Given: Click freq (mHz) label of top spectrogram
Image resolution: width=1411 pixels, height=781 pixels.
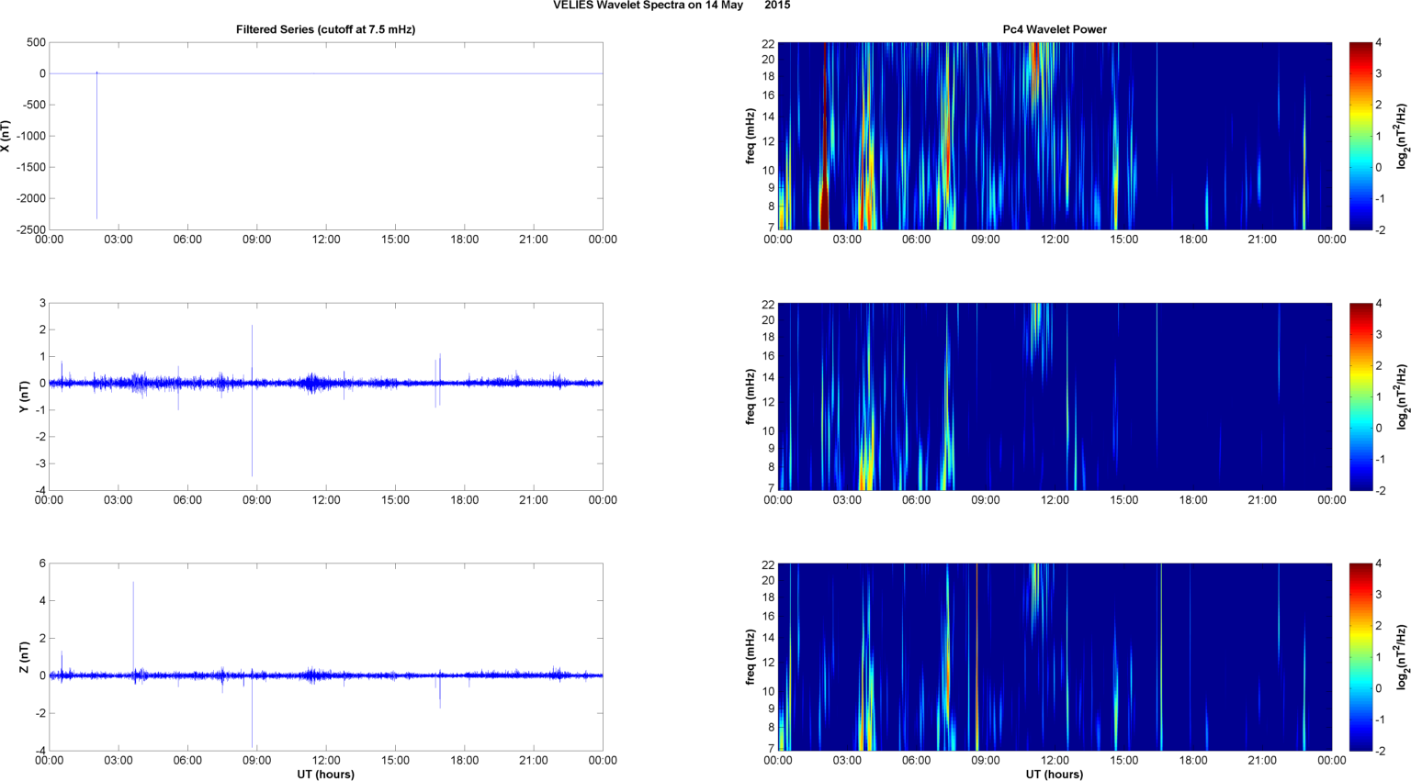Looking at the screenshot, I should point(751,136).
